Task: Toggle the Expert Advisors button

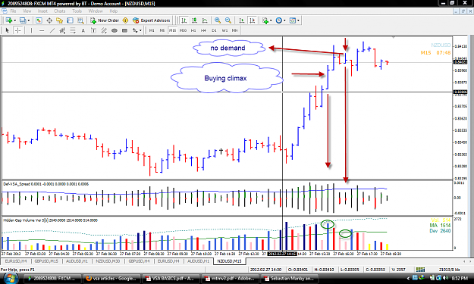Action: click(152, 20)
